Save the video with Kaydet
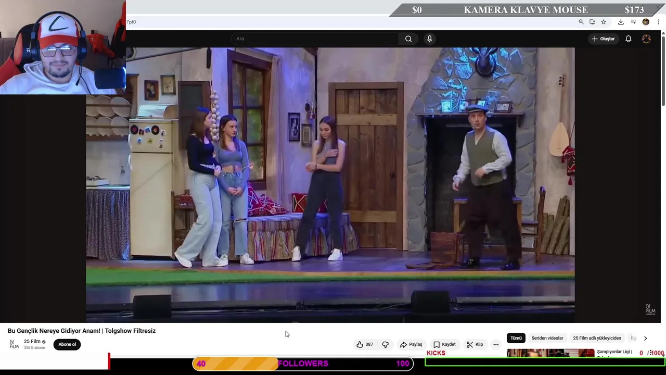The height and width of the screenshot is (375, 666). click(444, 344)
